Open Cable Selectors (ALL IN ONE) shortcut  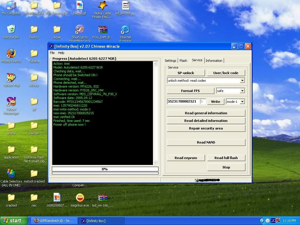[x=11, y=174]
